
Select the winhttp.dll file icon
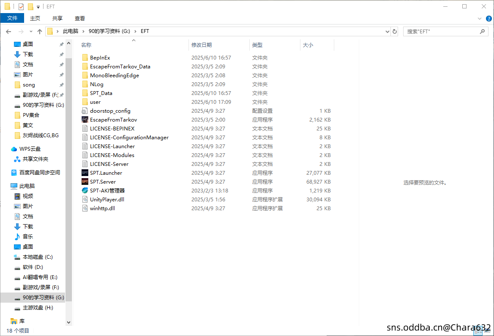[85, 208]
